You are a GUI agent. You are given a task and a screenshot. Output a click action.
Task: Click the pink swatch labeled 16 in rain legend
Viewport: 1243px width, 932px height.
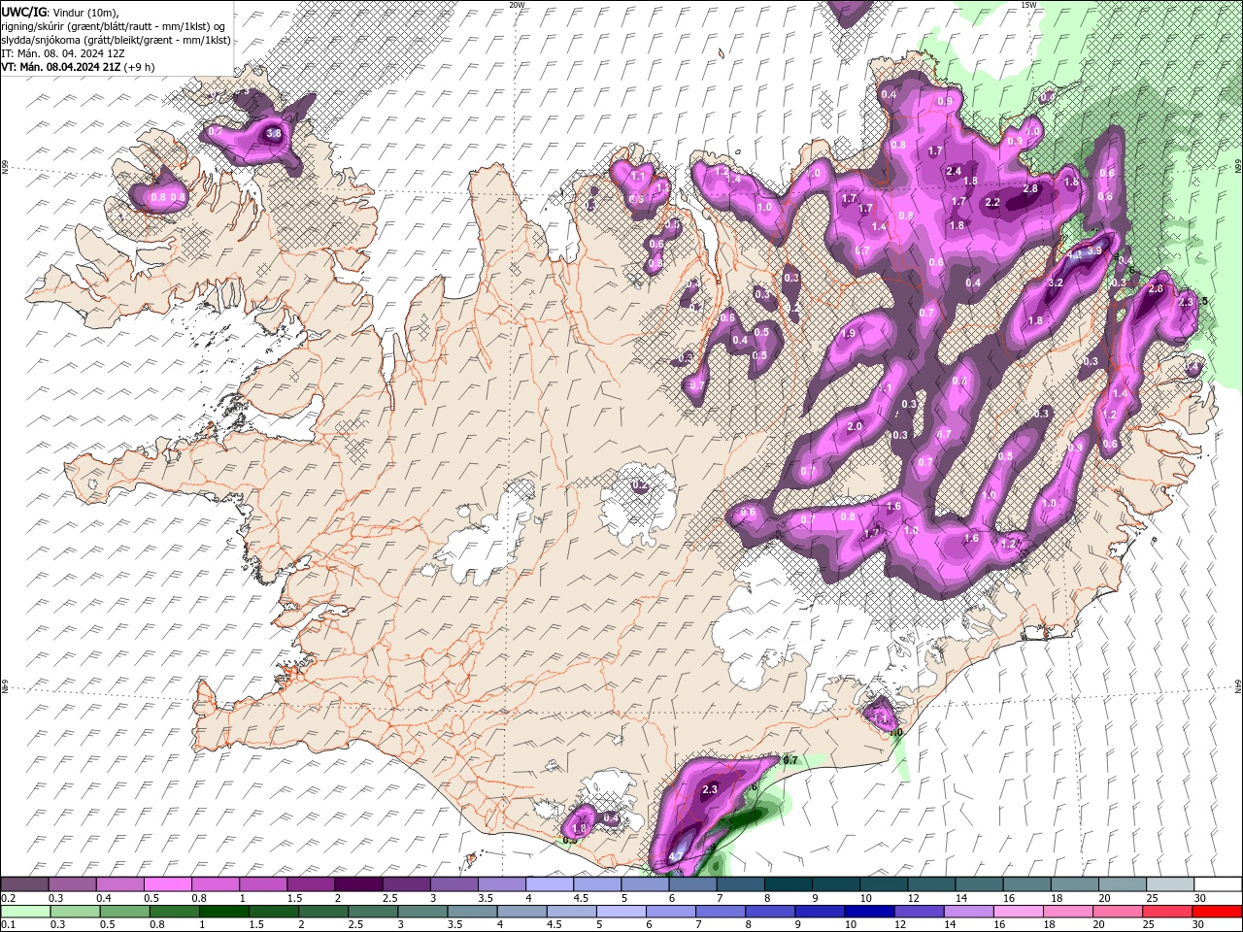1019,912
